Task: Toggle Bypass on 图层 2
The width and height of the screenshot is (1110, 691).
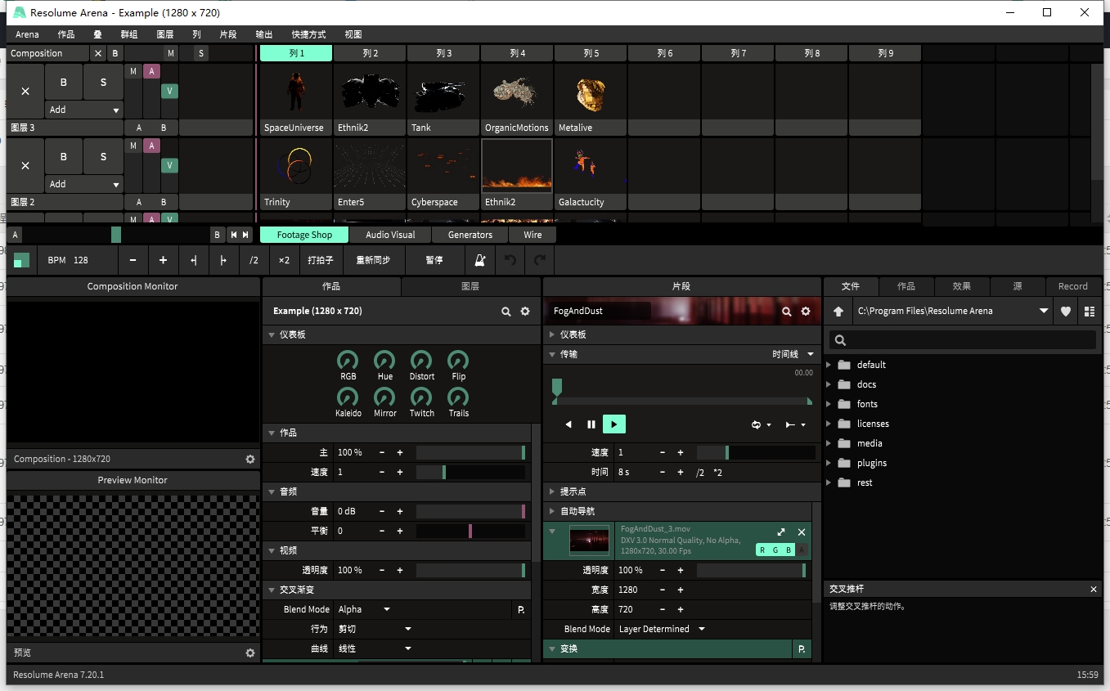Action: point(64,156)
